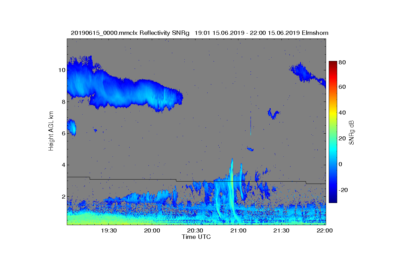Click the SNRg colorbar gradient

coord(332,132)
